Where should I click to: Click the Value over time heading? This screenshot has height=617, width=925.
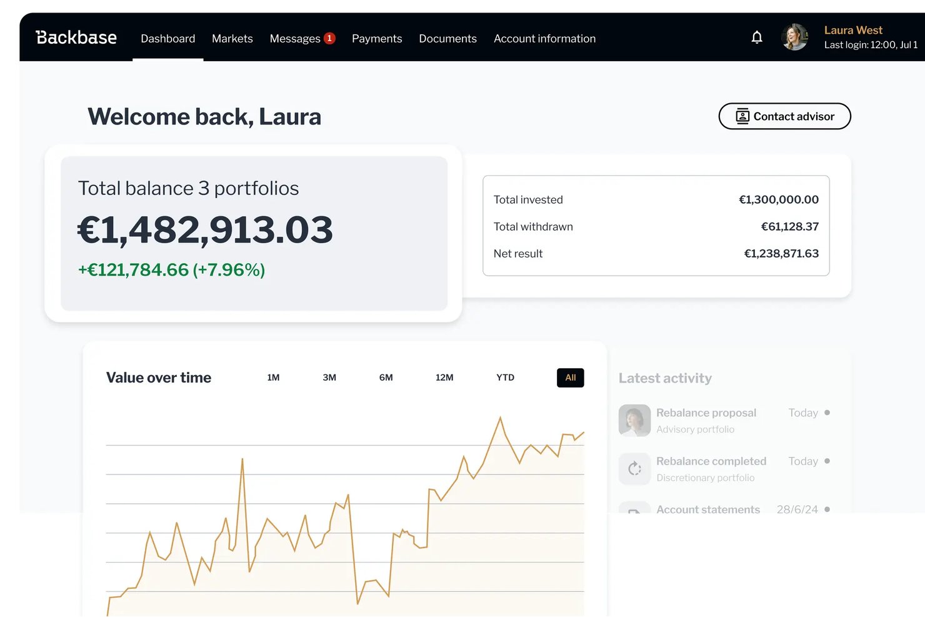159,378
